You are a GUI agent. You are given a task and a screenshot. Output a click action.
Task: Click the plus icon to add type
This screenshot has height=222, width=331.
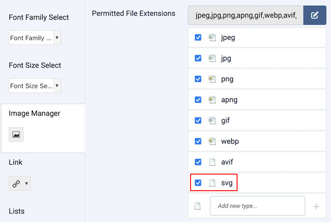(x=316, y=206)
